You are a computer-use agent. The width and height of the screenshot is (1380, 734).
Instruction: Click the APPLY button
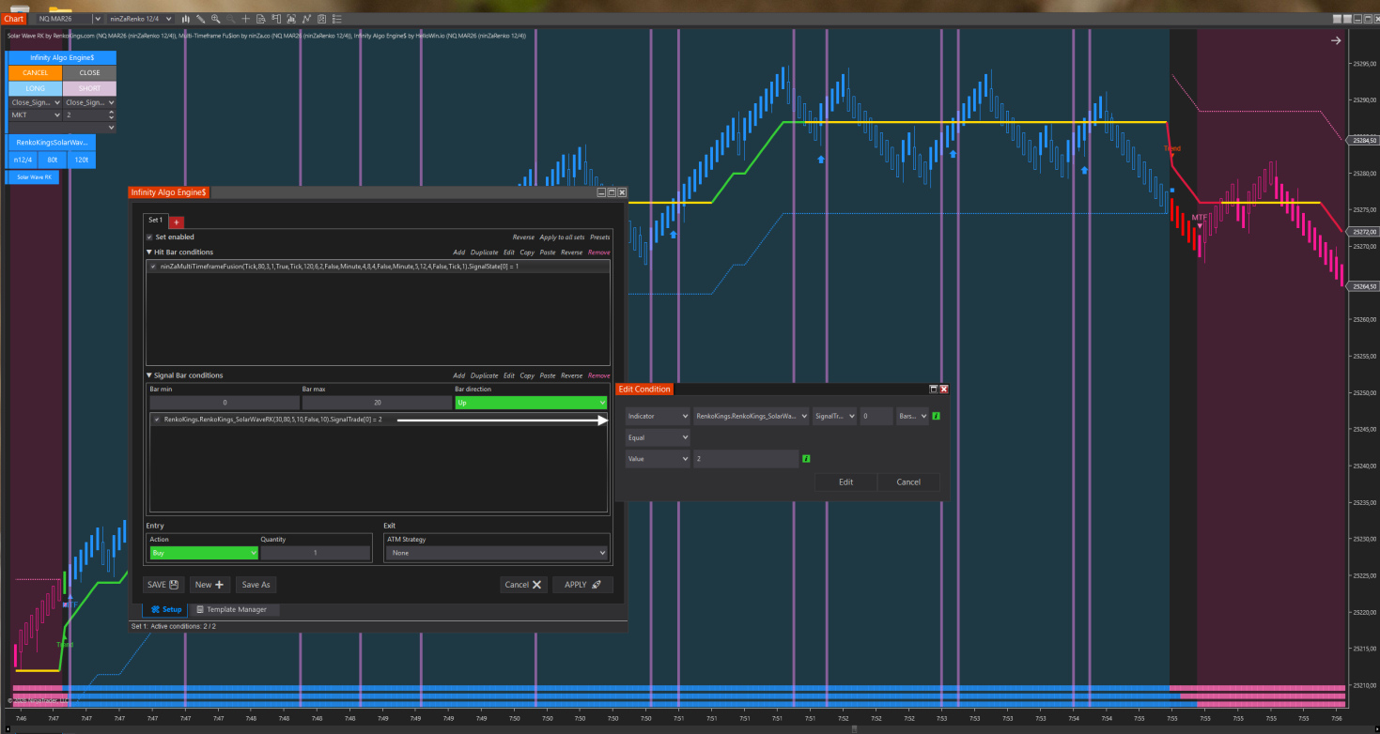click(x=582, y=585)
